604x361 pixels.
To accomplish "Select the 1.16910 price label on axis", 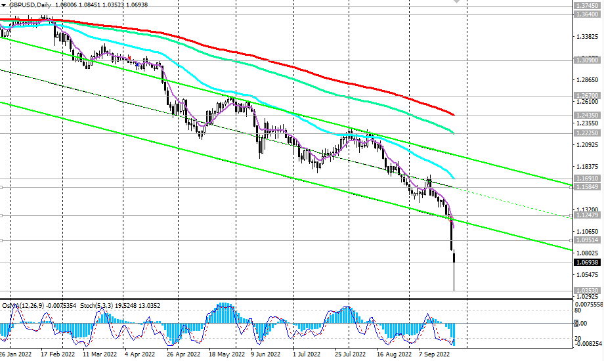I will (x=586, y=178).
